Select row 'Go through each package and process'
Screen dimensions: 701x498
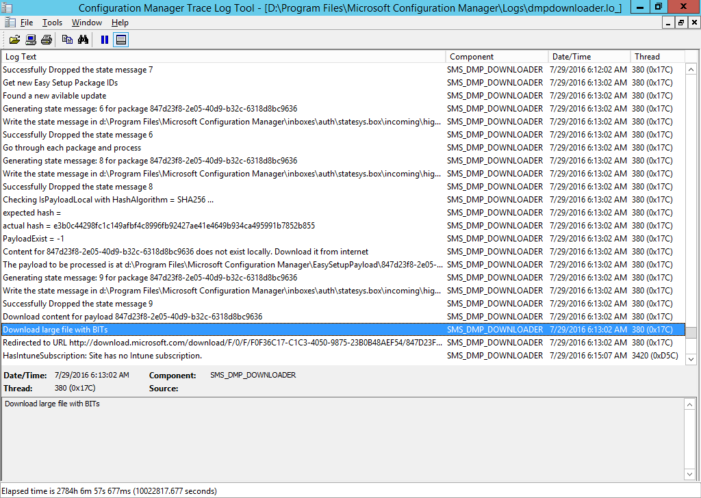coord(343,147)
